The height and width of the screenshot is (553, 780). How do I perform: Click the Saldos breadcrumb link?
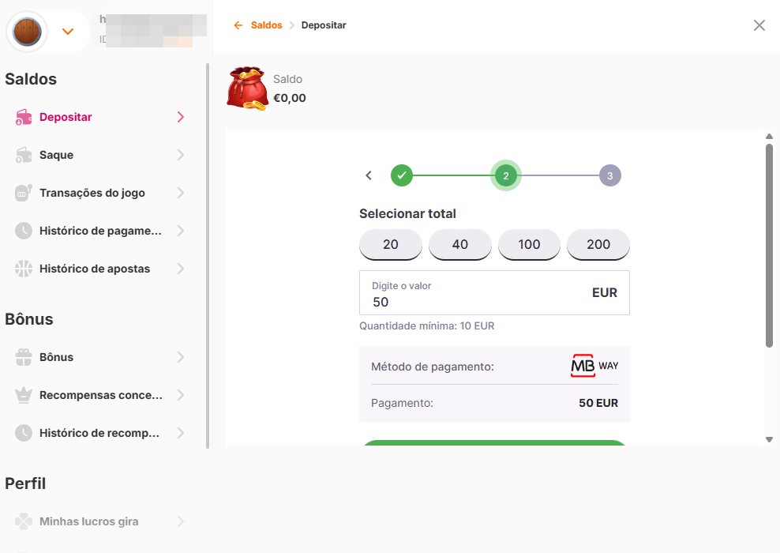coord(266,25)
